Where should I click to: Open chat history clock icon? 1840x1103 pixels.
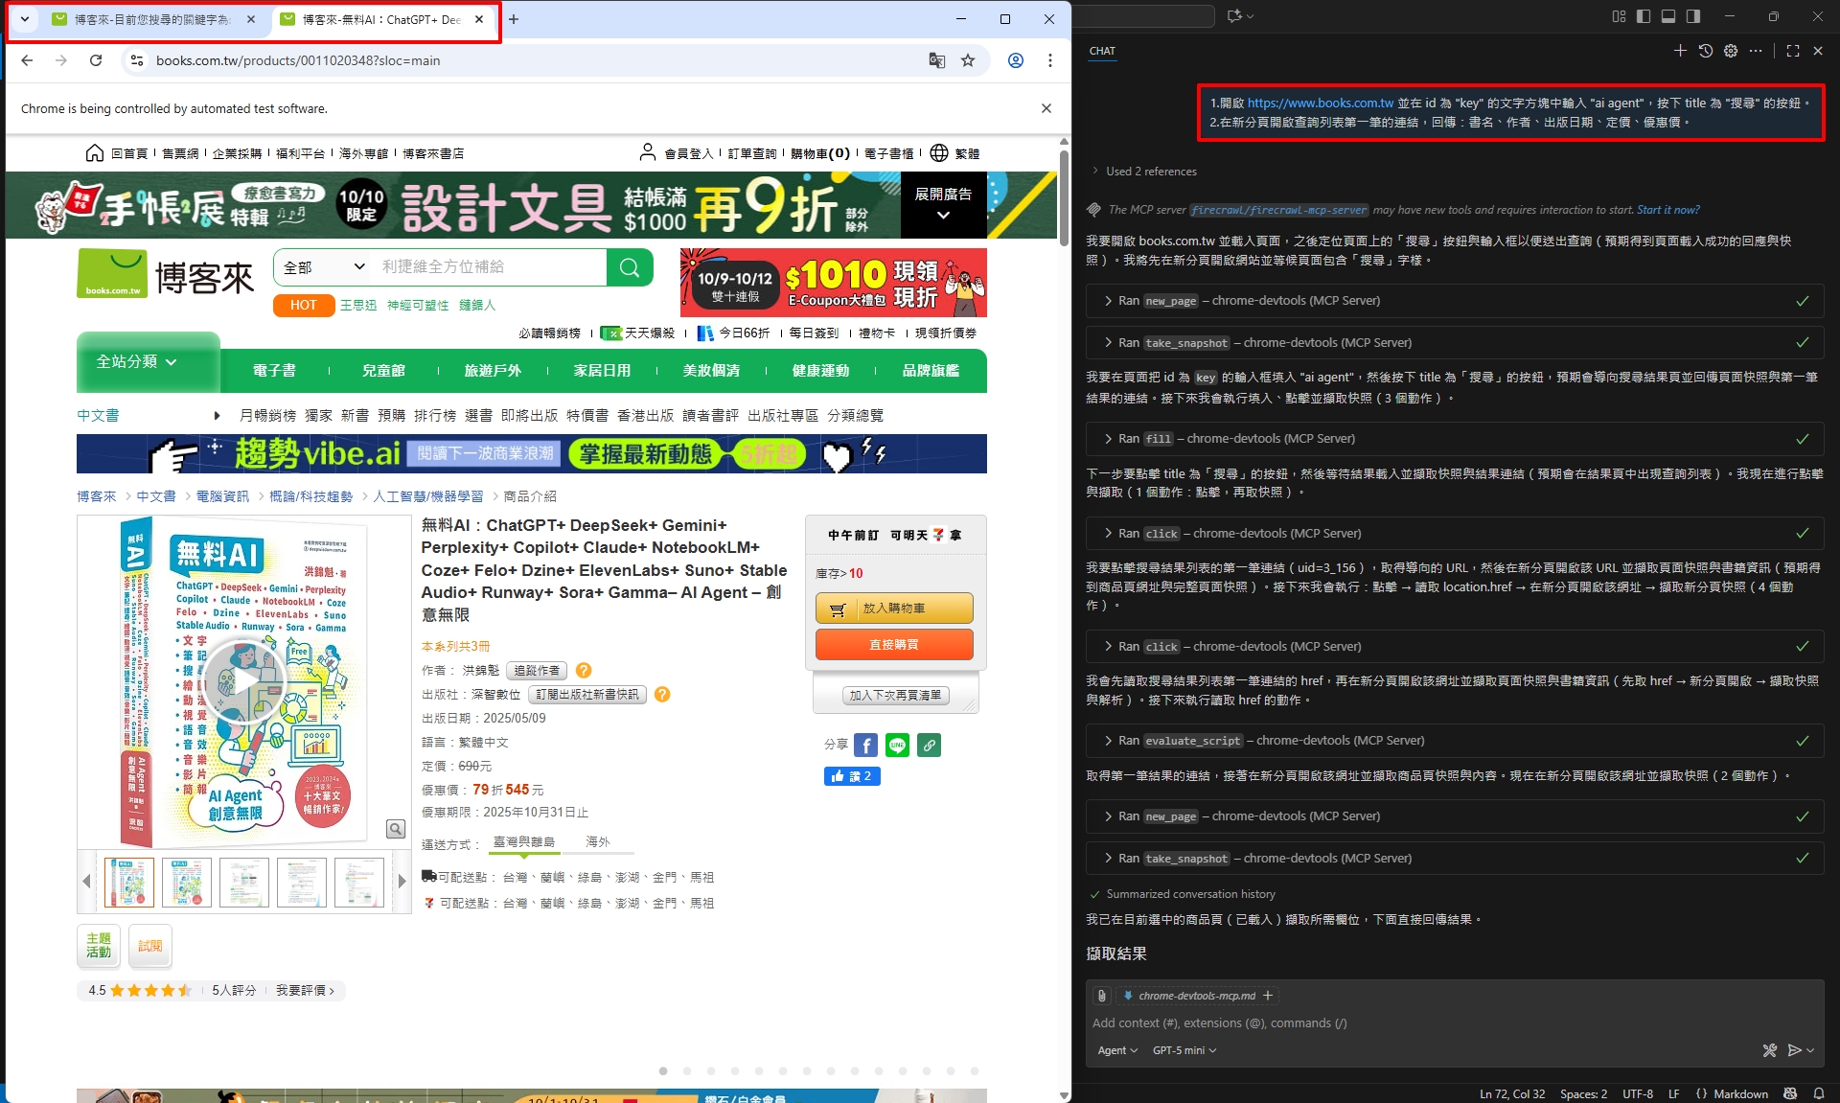[1706, 51]
